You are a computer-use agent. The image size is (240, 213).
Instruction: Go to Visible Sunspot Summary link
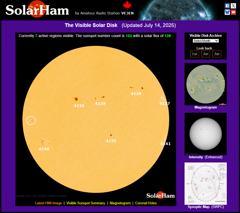coord(86,203)
